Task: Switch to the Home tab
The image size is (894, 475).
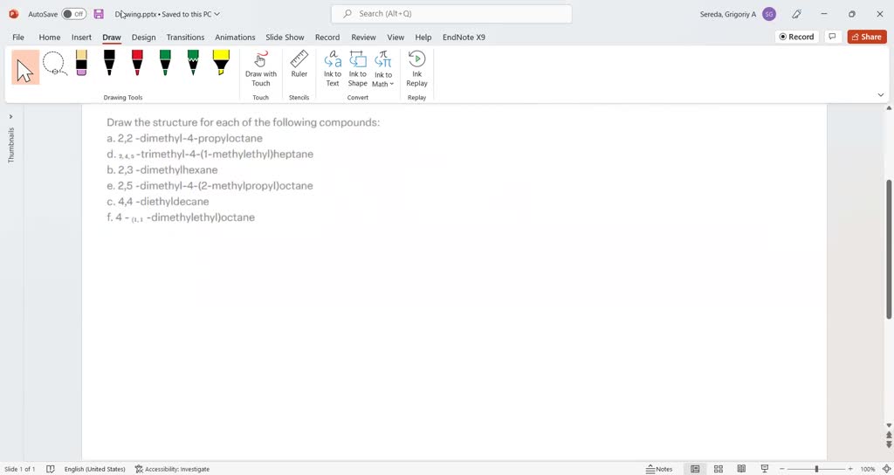Action: (x=50, y=37)
